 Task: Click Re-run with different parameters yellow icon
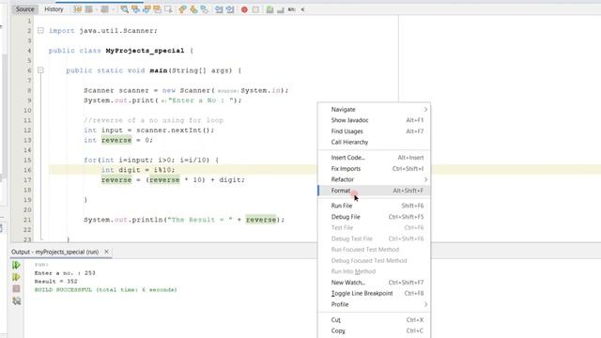16,277
